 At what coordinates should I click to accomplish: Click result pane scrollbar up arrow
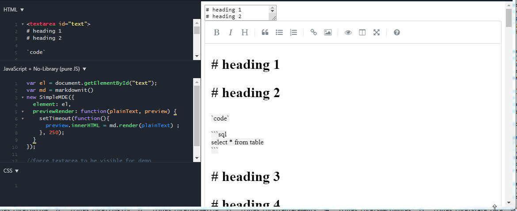(x=509, y=5)
